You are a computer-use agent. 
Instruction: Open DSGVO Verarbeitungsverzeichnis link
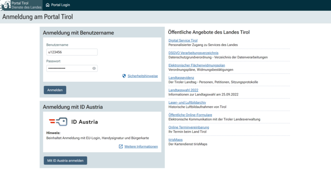[193, 53]
